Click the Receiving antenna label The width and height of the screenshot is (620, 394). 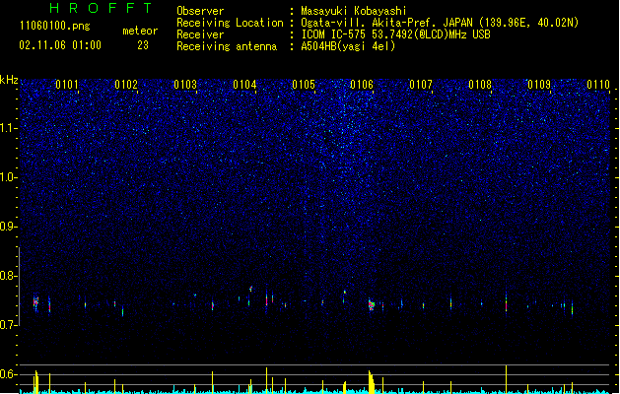tap(227, 46)
